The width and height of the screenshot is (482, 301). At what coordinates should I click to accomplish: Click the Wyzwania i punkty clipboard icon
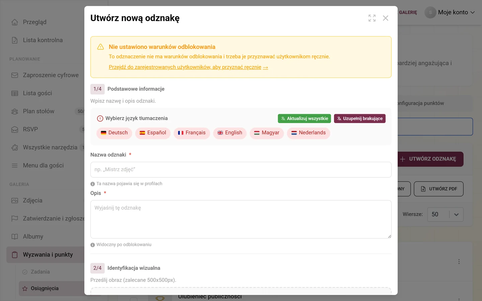[x=15, y=255]
